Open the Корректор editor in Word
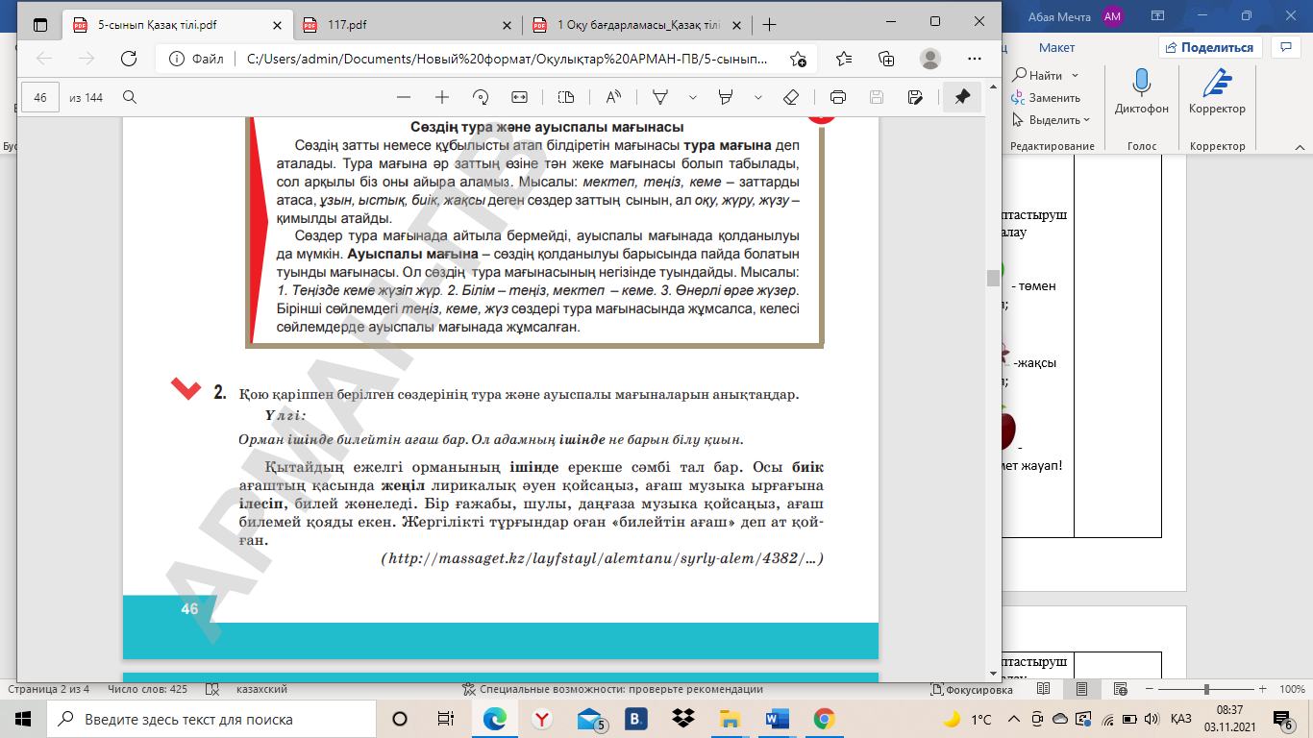This screenshot has width=1313, height=738. (1217, 92)
